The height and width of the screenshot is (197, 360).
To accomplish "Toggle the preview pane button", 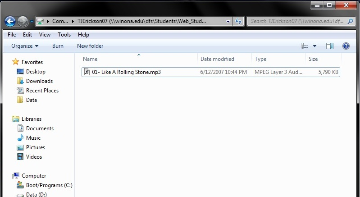I will point(329,46).
